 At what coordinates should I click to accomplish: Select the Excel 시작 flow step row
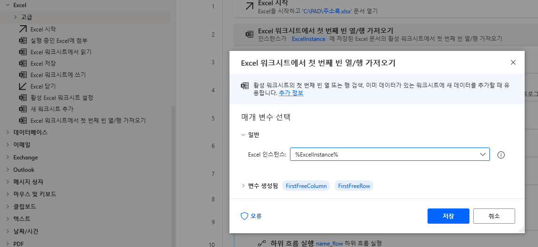point(386,8)
